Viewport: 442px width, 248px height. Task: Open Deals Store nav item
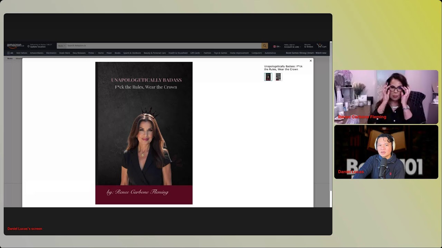pyautogui.click(x=65, y=53)
